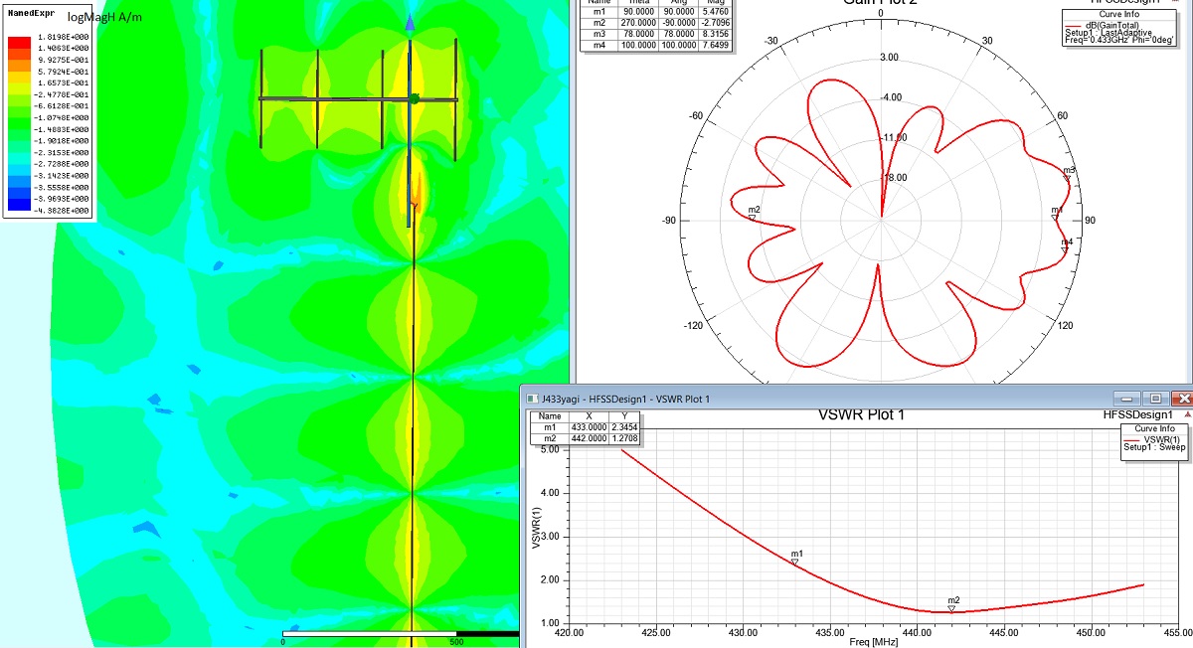The image size is (1193, 648).
Task: Close the VSWR Plot 1 window
Action: coord(1180,398)
